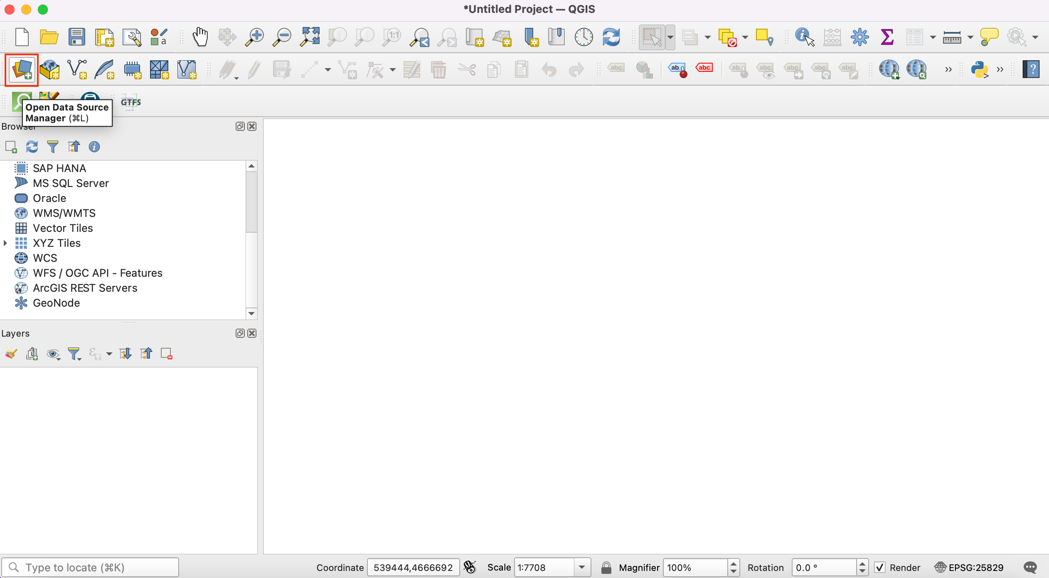The image size is (1049, 578).
Task: Open the GTFS plugin icon
Action: coord(131,102)
